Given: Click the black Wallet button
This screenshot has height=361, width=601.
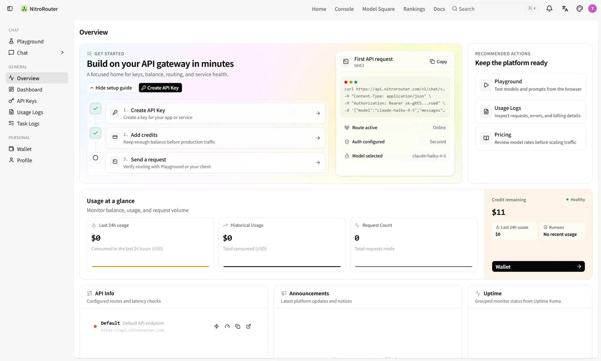Looking at the screenshot, I should coord(538,266).
